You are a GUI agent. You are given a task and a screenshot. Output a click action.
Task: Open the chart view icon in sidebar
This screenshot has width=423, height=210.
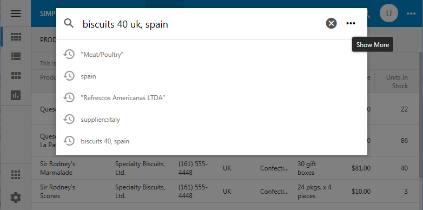(16, 95)
